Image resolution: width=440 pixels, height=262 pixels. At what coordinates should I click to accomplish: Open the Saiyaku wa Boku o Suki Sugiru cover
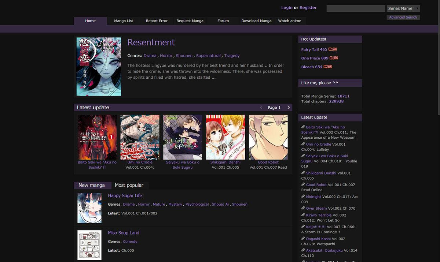click(x=183, y=137)
